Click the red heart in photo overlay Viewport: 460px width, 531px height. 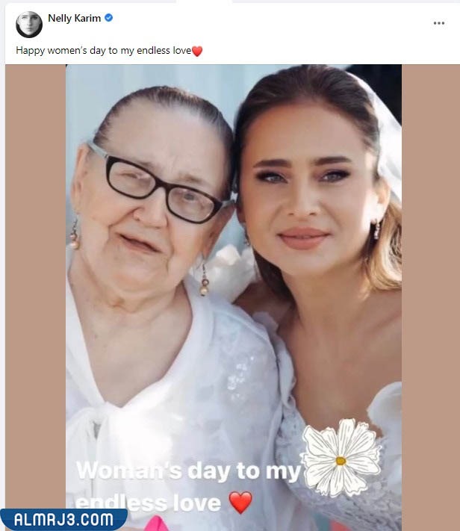click(240, 502)
